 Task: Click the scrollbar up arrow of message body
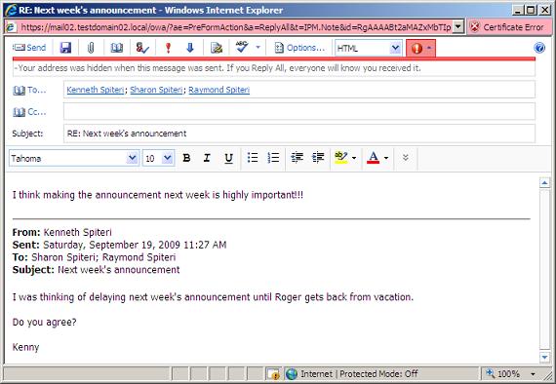(544, 183)
